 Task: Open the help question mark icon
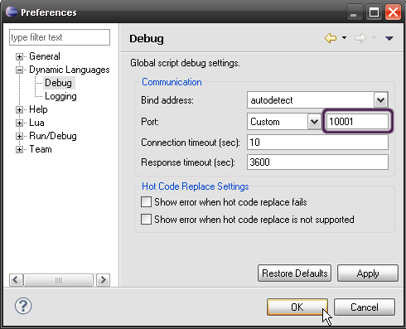pyautogui.click(x=23, y=306)
